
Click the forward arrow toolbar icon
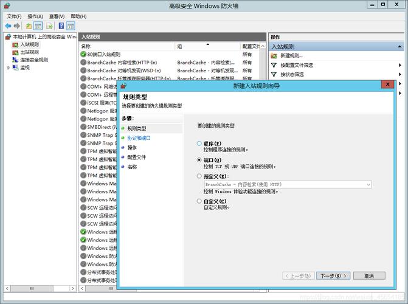(x=17, y=26)
